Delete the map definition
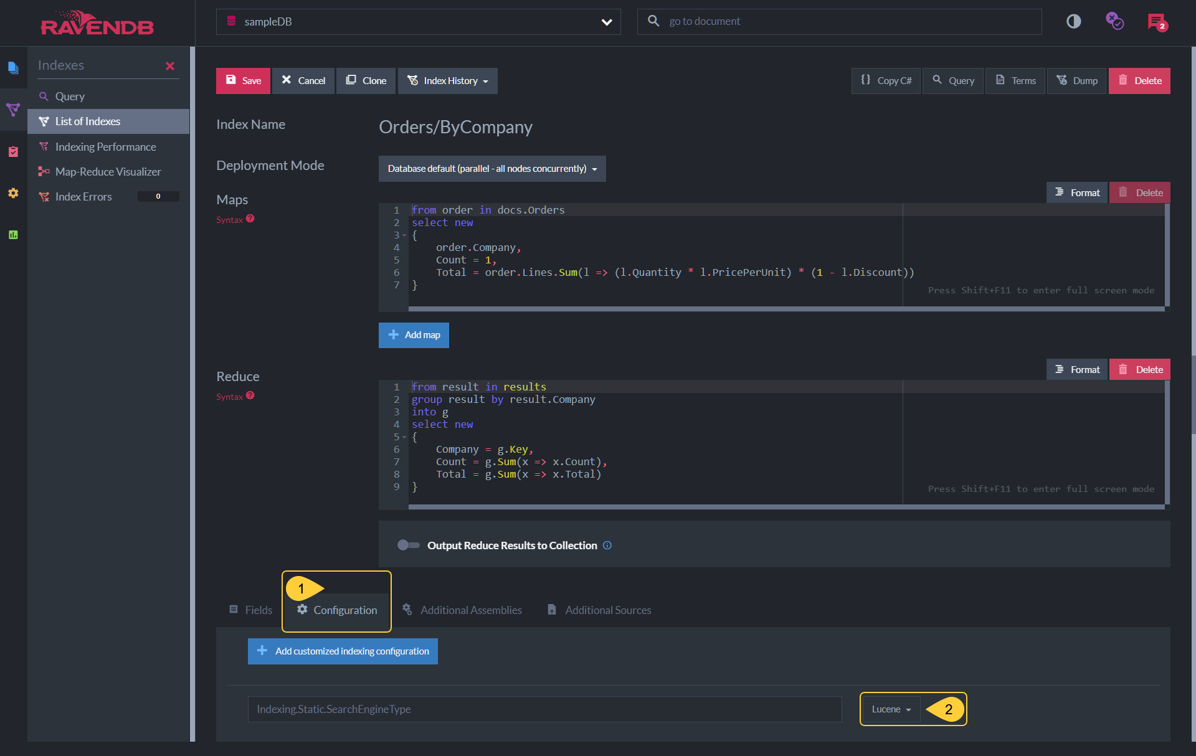The image size is (1196, 756). tap(1140, 193)
